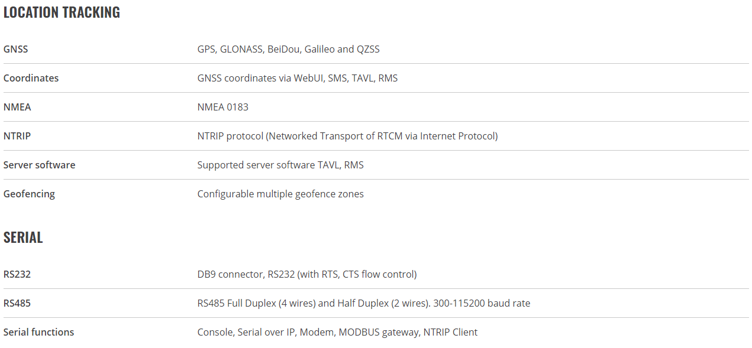Select the GNSS row label

(15, 49)
